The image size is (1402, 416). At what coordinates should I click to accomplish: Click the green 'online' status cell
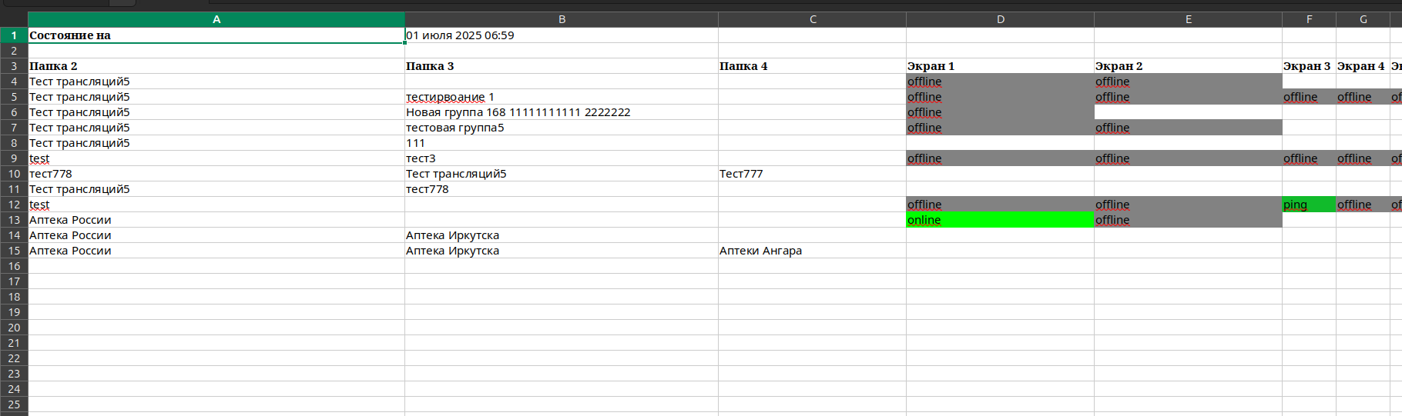point(1000,220)
